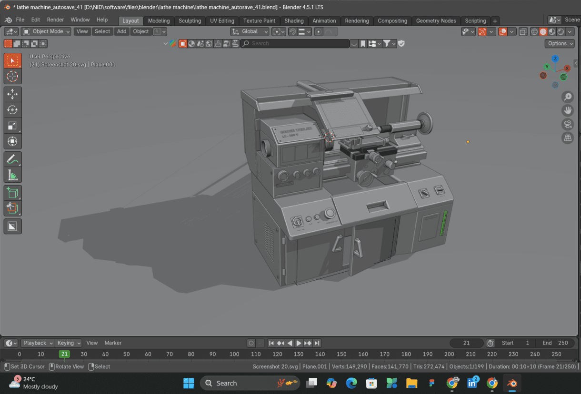Image resolution: width=581 pixels, height=394 pixels.
Task: Play the animation forward
Action: 299,343
